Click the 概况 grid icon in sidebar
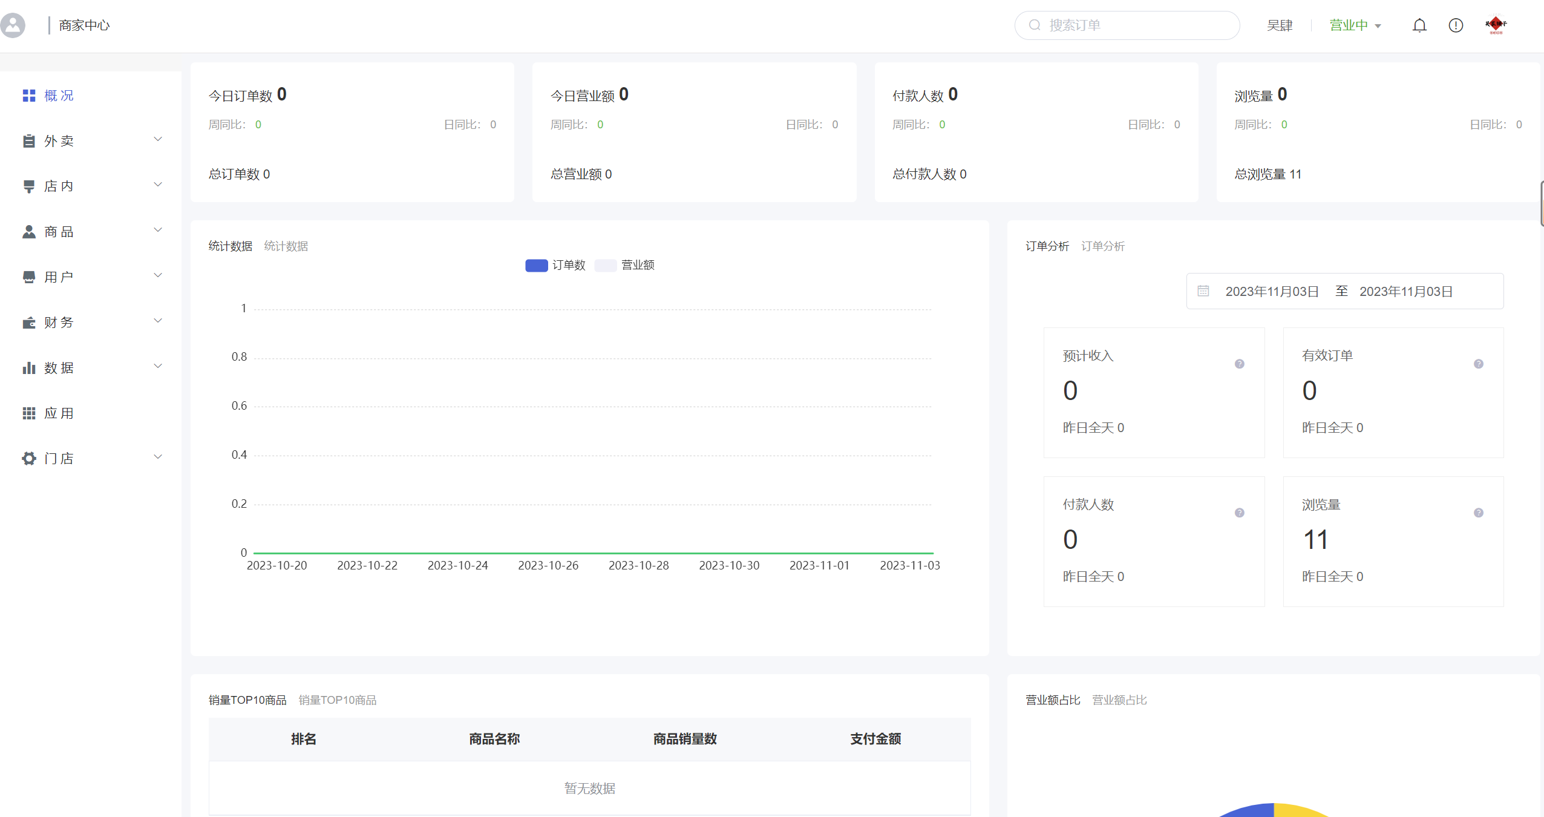The width and height of the screenshot is (1544, 817). point(29,96)
